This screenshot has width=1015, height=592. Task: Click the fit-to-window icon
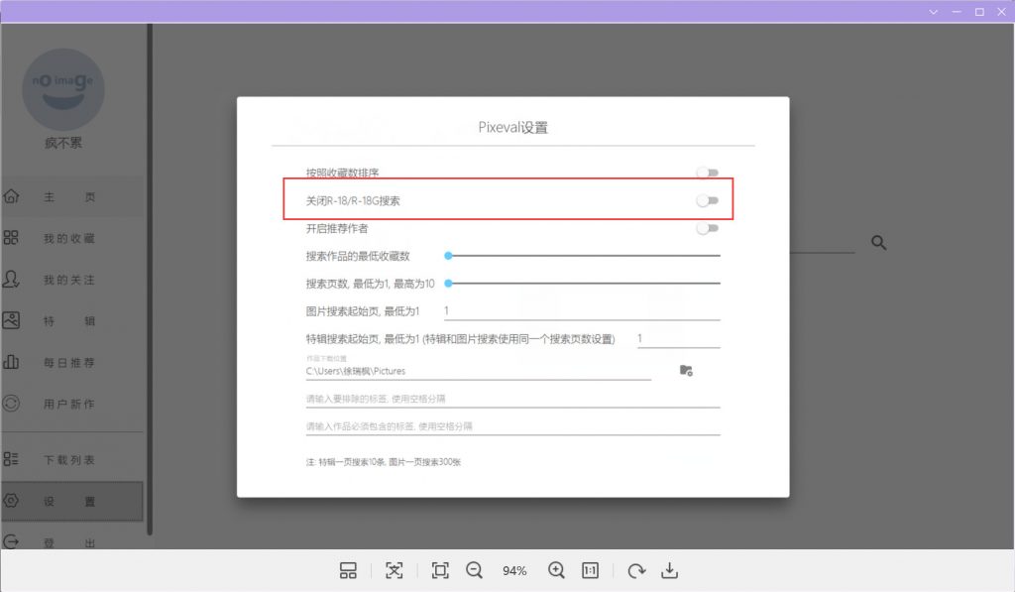tap(440, 570)
